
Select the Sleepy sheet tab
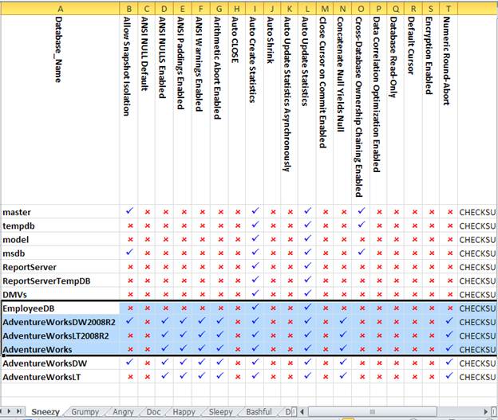[221, 412]
